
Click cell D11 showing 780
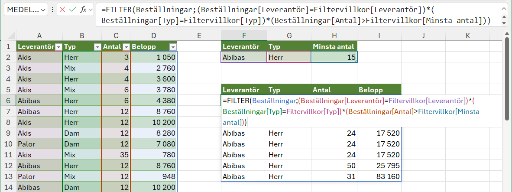(154, 156)
